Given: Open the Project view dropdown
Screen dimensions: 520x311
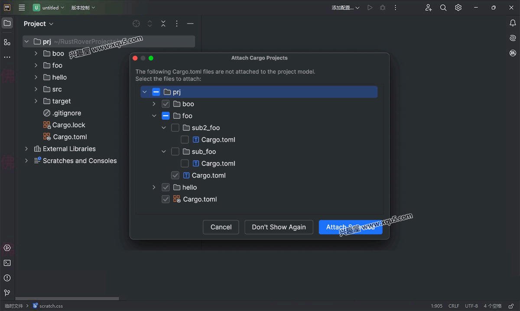Looking at the screenshot, I should pos(39,24).
